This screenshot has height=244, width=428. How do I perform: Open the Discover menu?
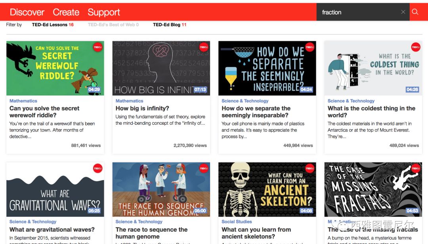27,12
